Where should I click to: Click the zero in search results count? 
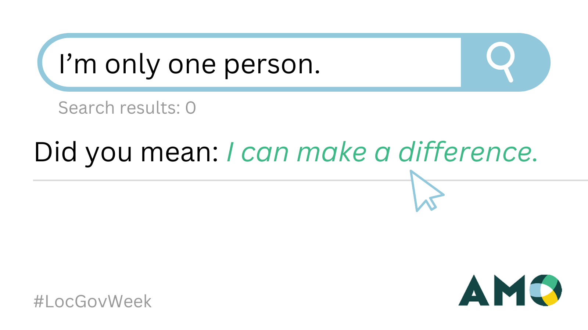pos(191,108)
